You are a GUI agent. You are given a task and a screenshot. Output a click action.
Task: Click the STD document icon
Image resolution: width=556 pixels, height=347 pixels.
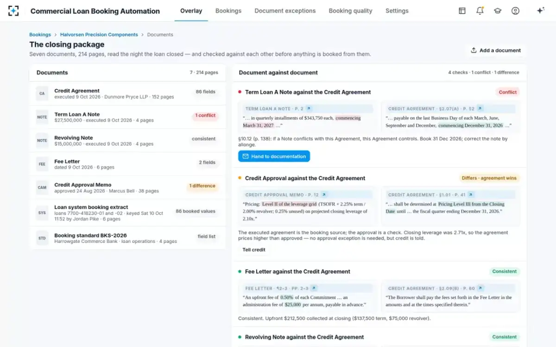[x=42, y=239]
